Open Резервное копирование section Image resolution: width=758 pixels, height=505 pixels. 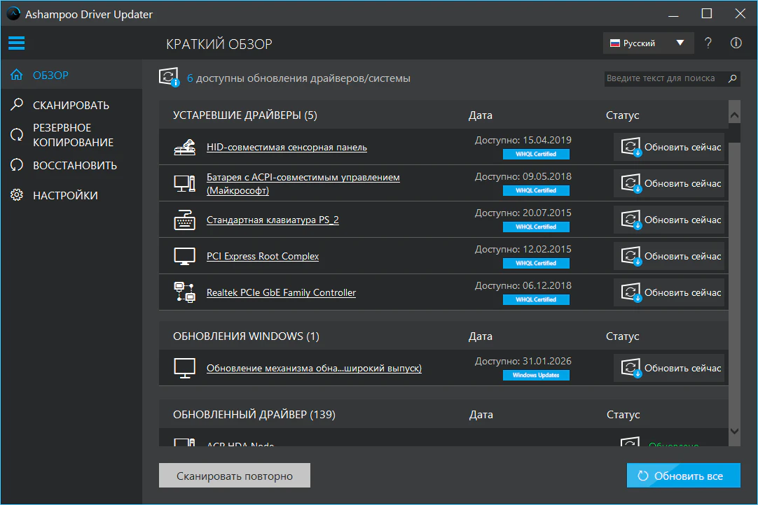tap(72, 135)
